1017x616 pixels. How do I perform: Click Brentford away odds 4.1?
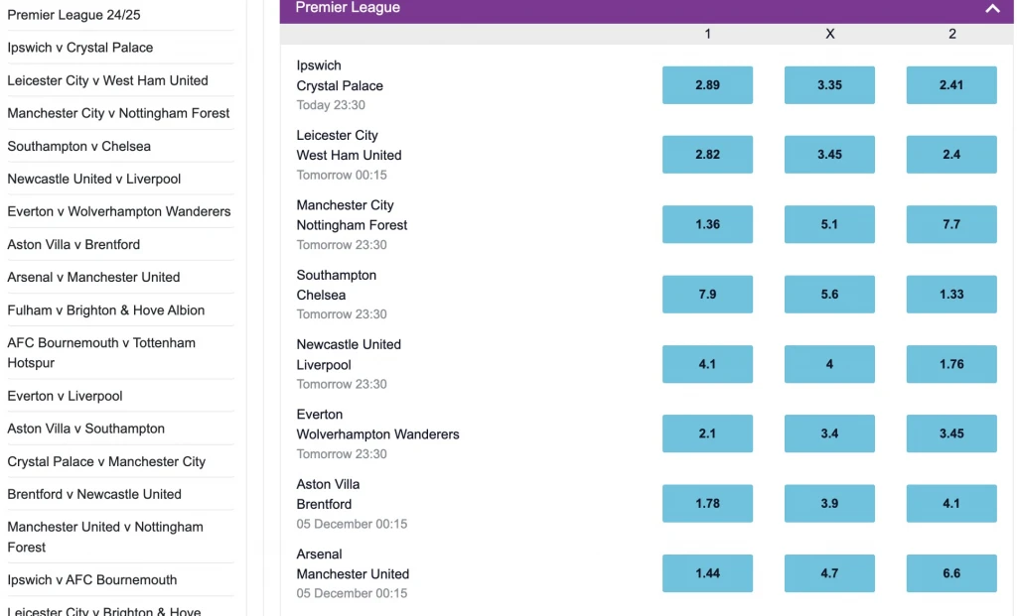pyautogui.click(x=951, y=503)
